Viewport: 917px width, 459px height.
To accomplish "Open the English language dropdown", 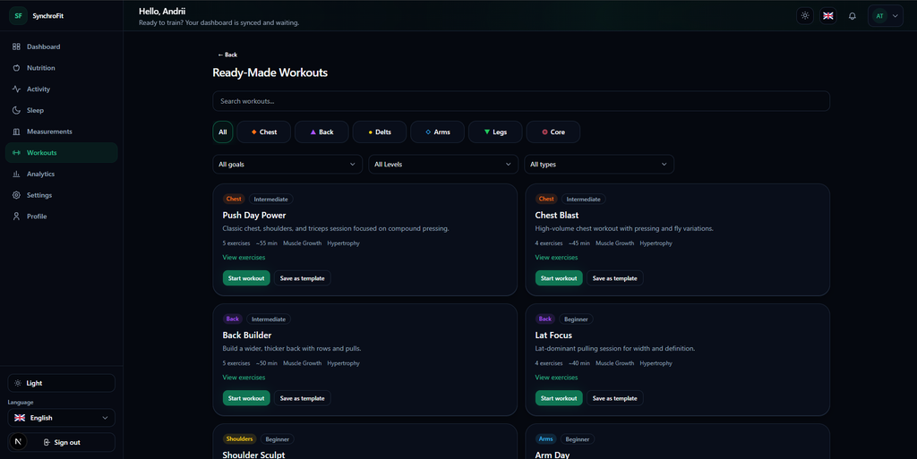I will [x=62, y=418].
